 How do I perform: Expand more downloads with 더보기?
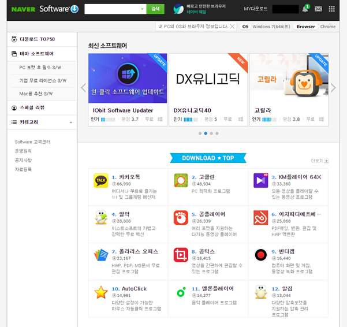[x=320, y=161]
